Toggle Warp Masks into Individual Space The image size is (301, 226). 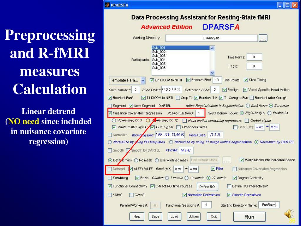click(242, 160)
